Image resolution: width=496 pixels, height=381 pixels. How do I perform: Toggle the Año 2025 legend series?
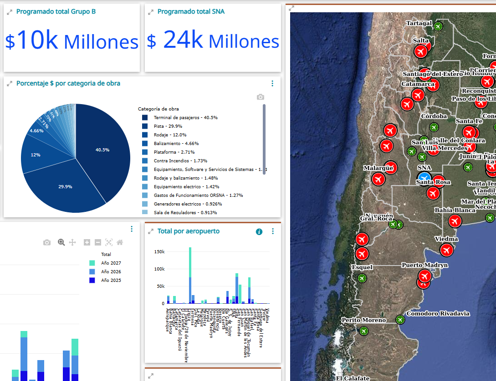(x=92, y=281)
